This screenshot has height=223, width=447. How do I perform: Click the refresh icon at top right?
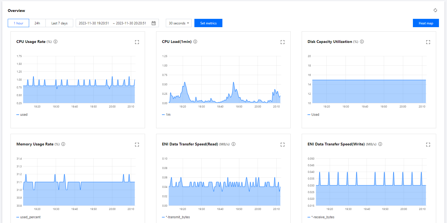click(435, 10)
